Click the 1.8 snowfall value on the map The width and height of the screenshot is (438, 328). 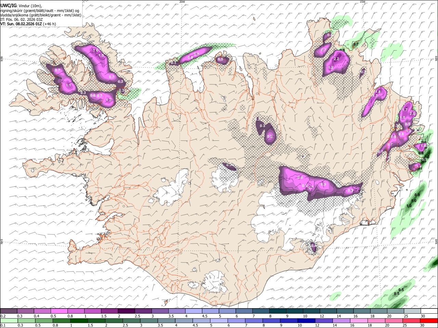378,92
